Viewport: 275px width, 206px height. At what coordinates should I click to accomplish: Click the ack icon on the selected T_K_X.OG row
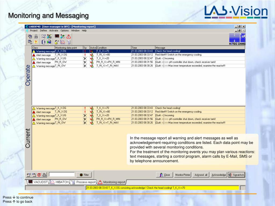pyautogui.click(x=92, y=51)
